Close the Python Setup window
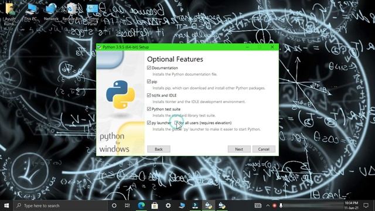Screen dimensions: 375x211 (x=272, y=47)
